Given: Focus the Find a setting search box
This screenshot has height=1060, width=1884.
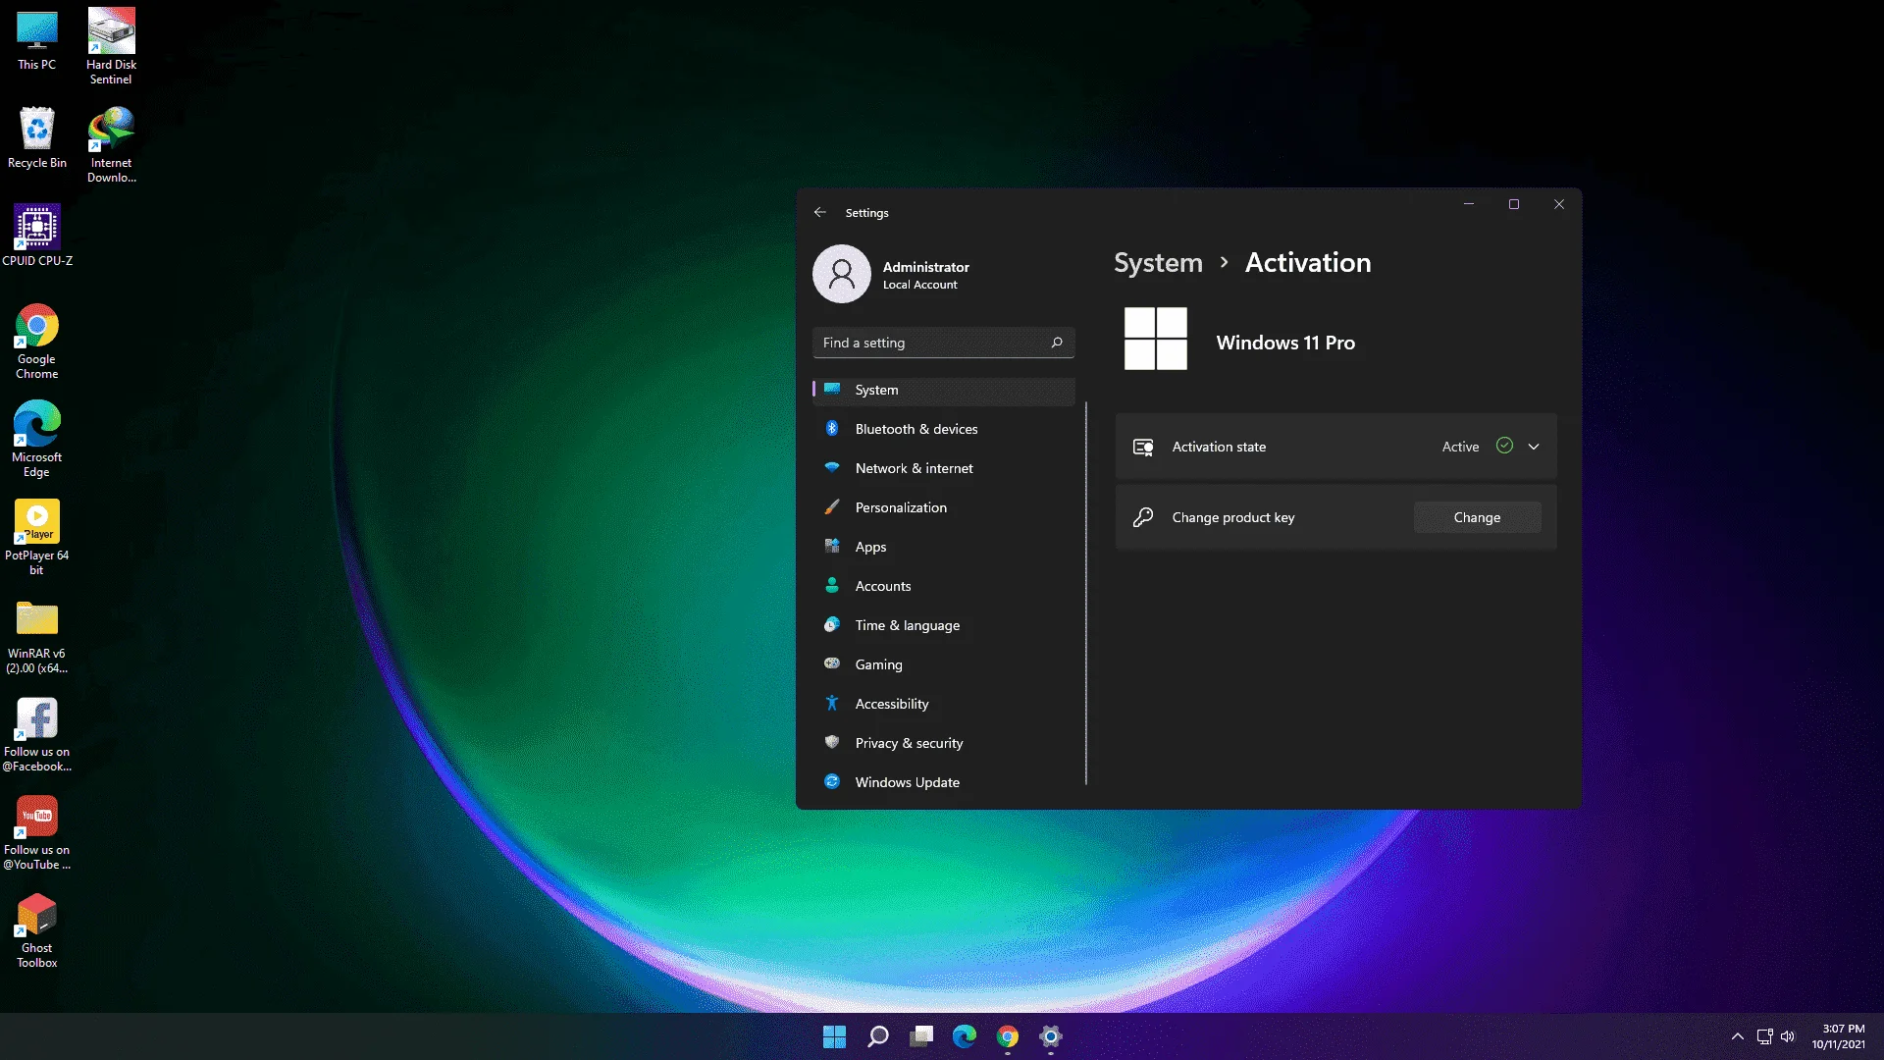Looking at the screenshot, I should [x=944, y=343].
